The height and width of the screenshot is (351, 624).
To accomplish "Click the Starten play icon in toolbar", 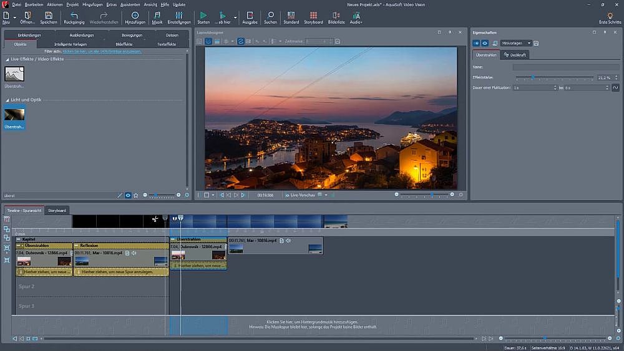I will 203,16.
